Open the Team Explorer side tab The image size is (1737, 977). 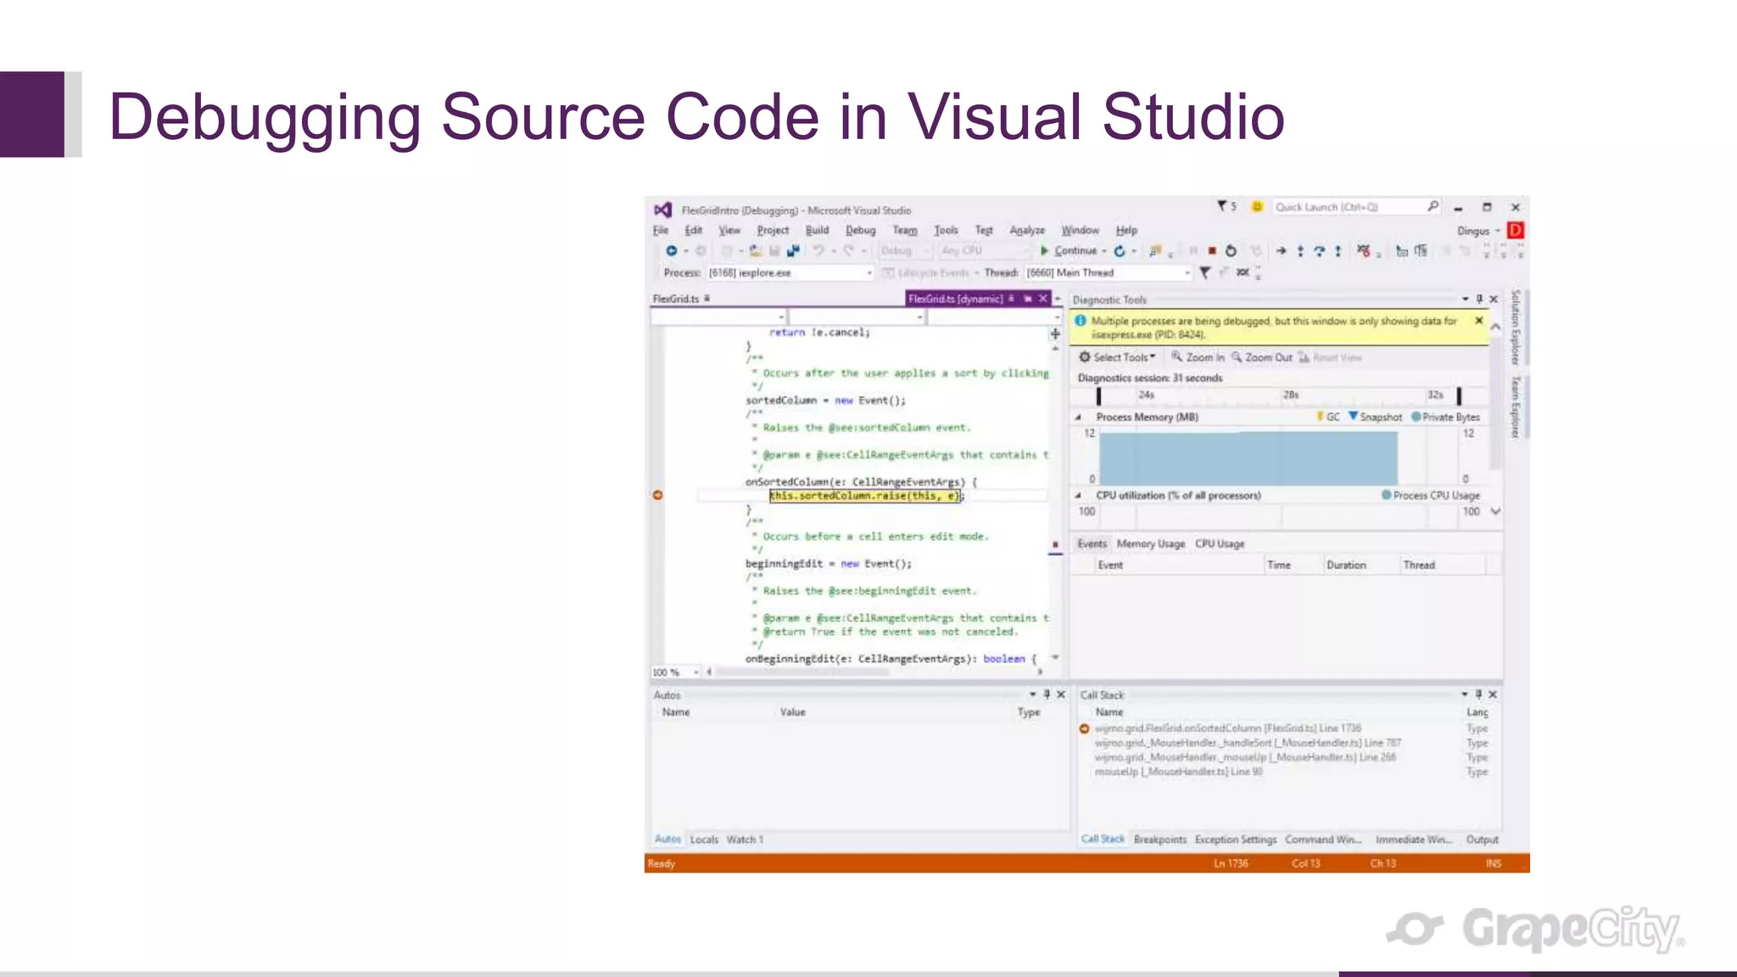pyautogui.click(x=1516, y=408)
